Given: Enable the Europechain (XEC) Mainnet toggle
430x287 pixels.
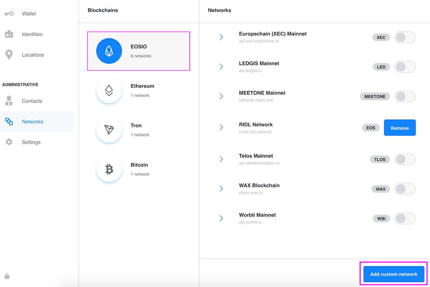Looking at the screenshot, I should coord(405,37).
